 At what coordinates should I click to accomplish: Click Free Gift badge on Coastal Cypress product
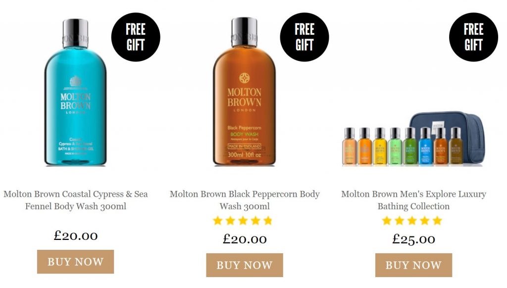click(x=136, y=37)
